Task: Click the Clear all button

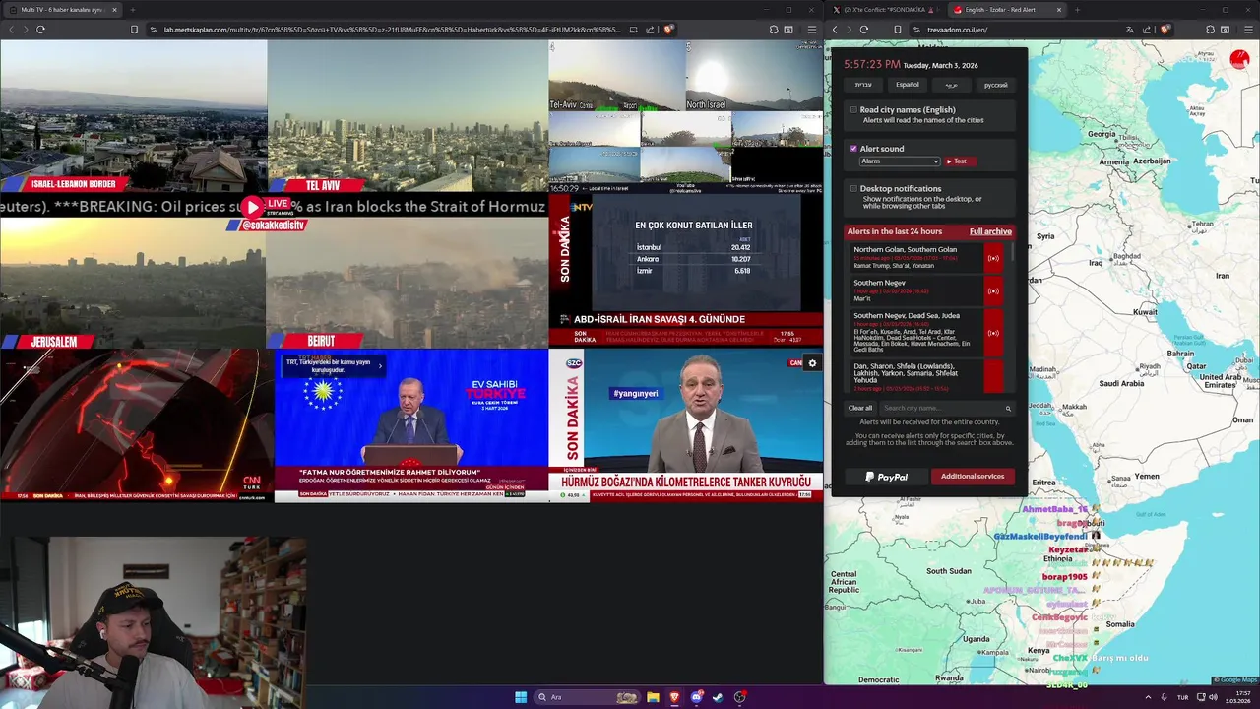Action: click(860, 408)
